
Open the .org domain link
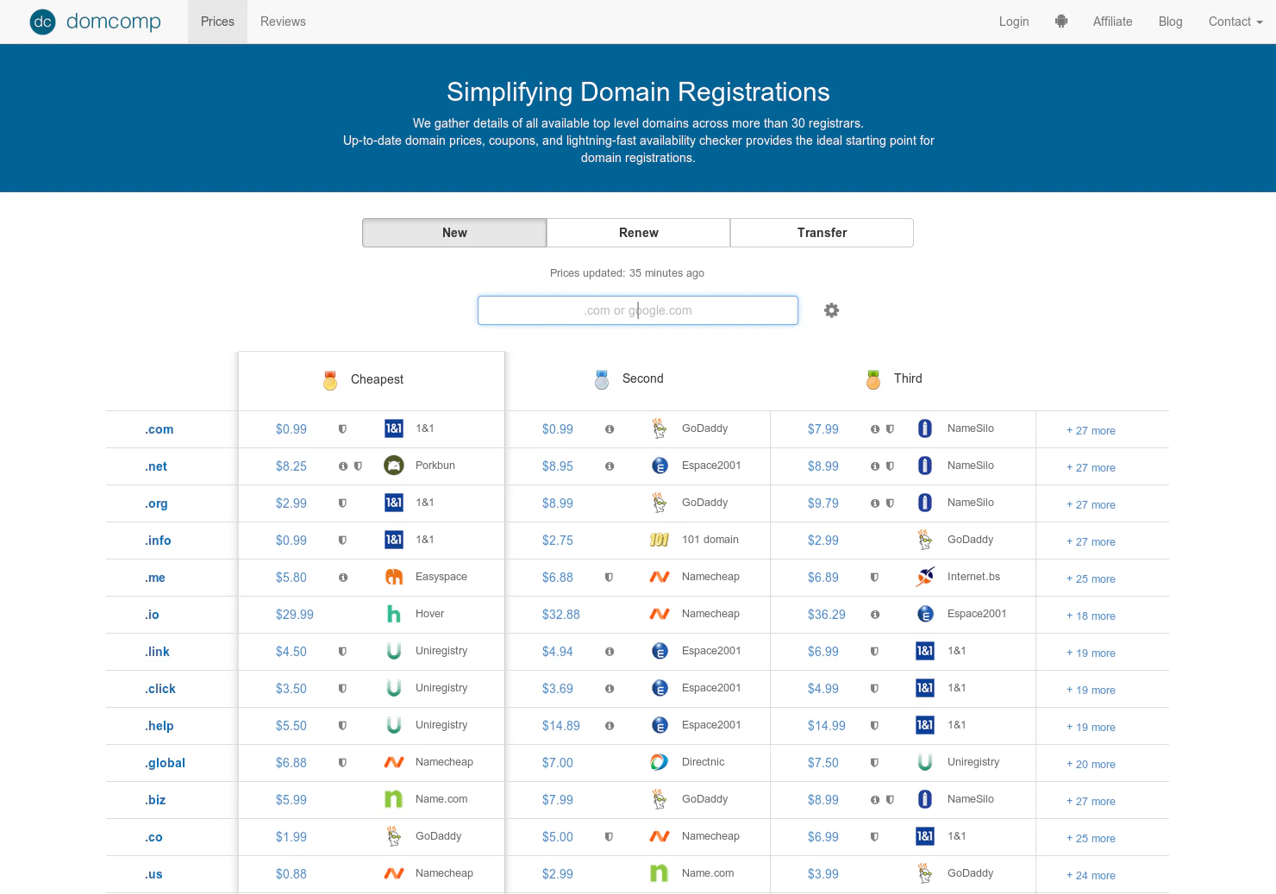pos(156,503)
